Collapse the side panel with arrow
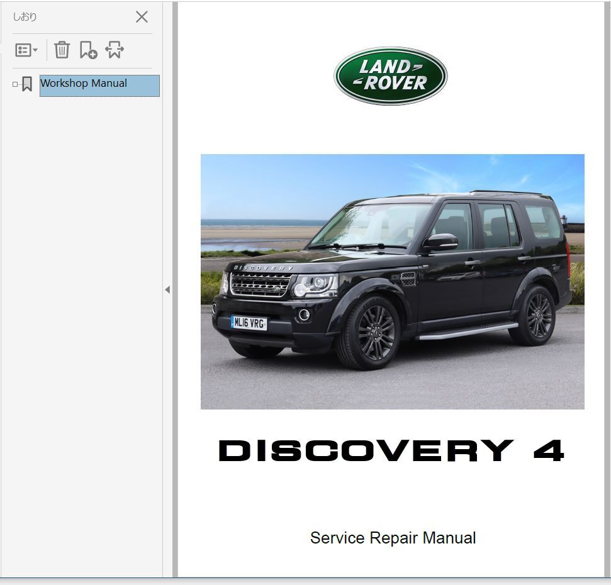611x585 pixels. pyautogui.click(x=167, y=290)
